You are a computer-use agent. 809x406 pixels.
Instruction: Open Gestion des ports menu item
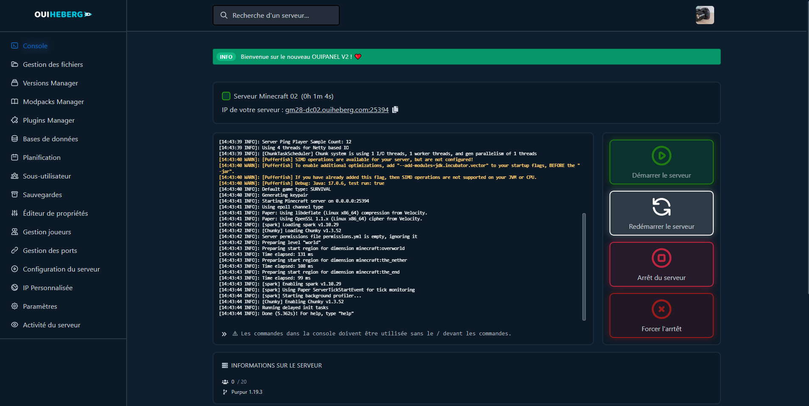pyautogui.click(x=50, y=250)
